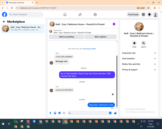Viewport: 162px width, 129px height.
Task: Click the Facebook logo icon
Action: pyautogui.click(x=5, y=15)
